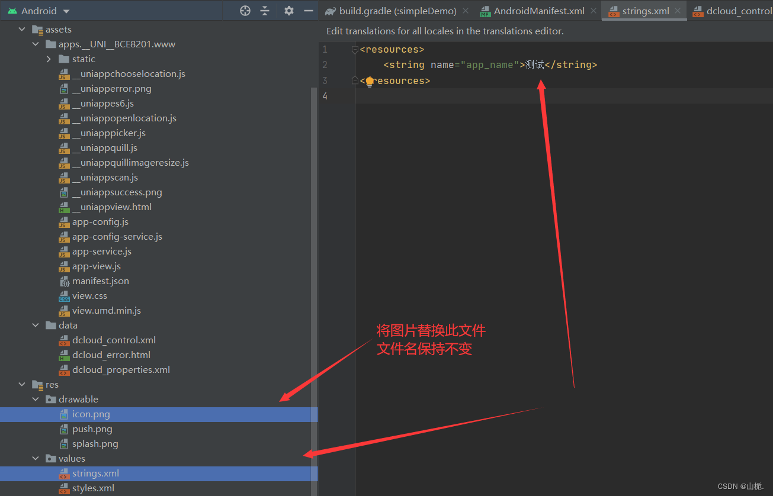Select __uniappquill.js file
The image size is (773, 496).
(104, 147)
